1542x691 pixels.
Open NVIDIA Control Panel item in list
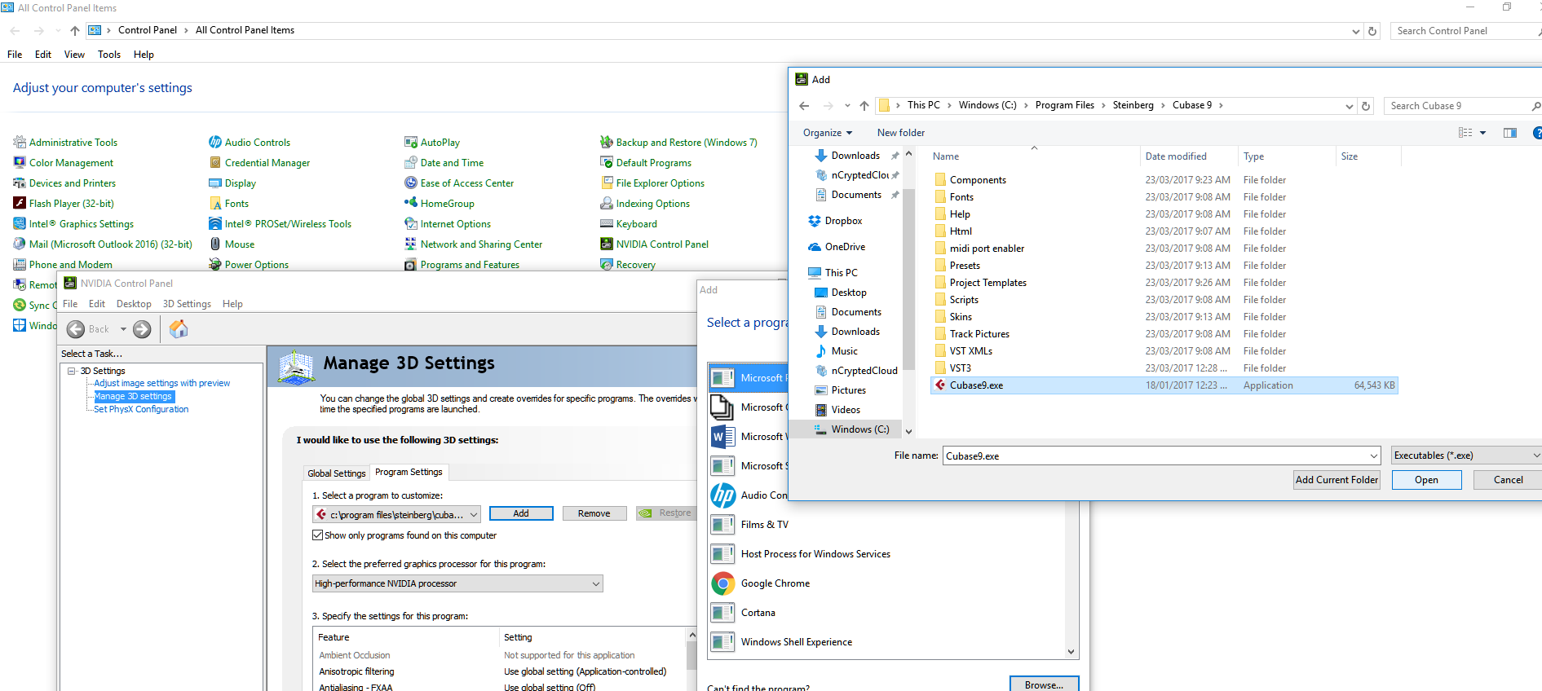tap(654, 244)
